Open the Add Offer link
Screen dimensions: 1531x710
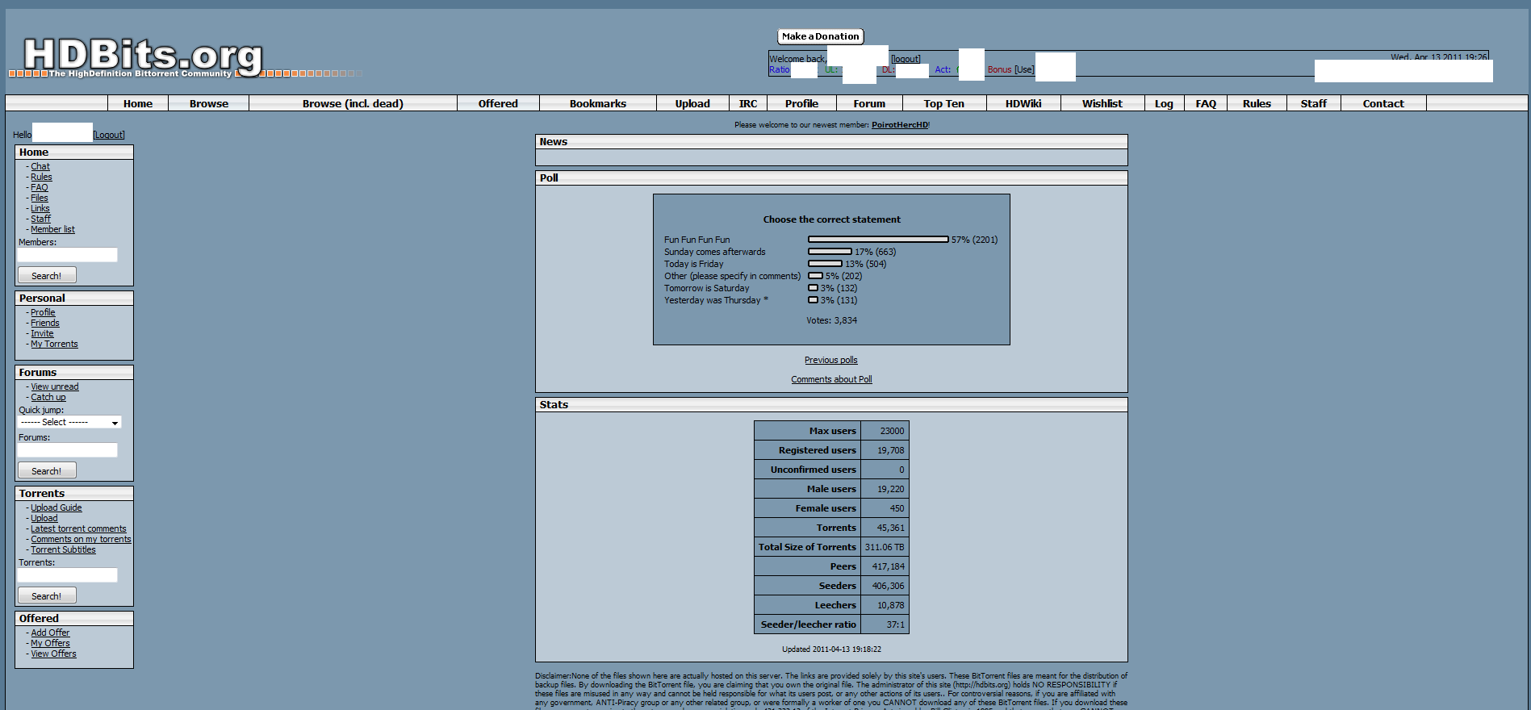pos(50,633)
